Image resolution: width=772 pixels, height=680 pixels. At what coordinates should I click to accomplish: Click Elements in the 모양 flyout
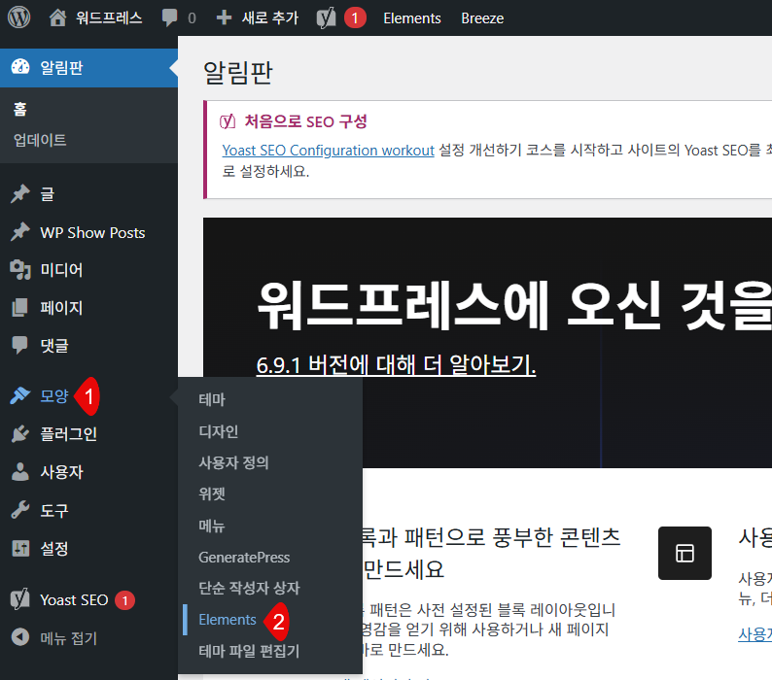point(227,620)
